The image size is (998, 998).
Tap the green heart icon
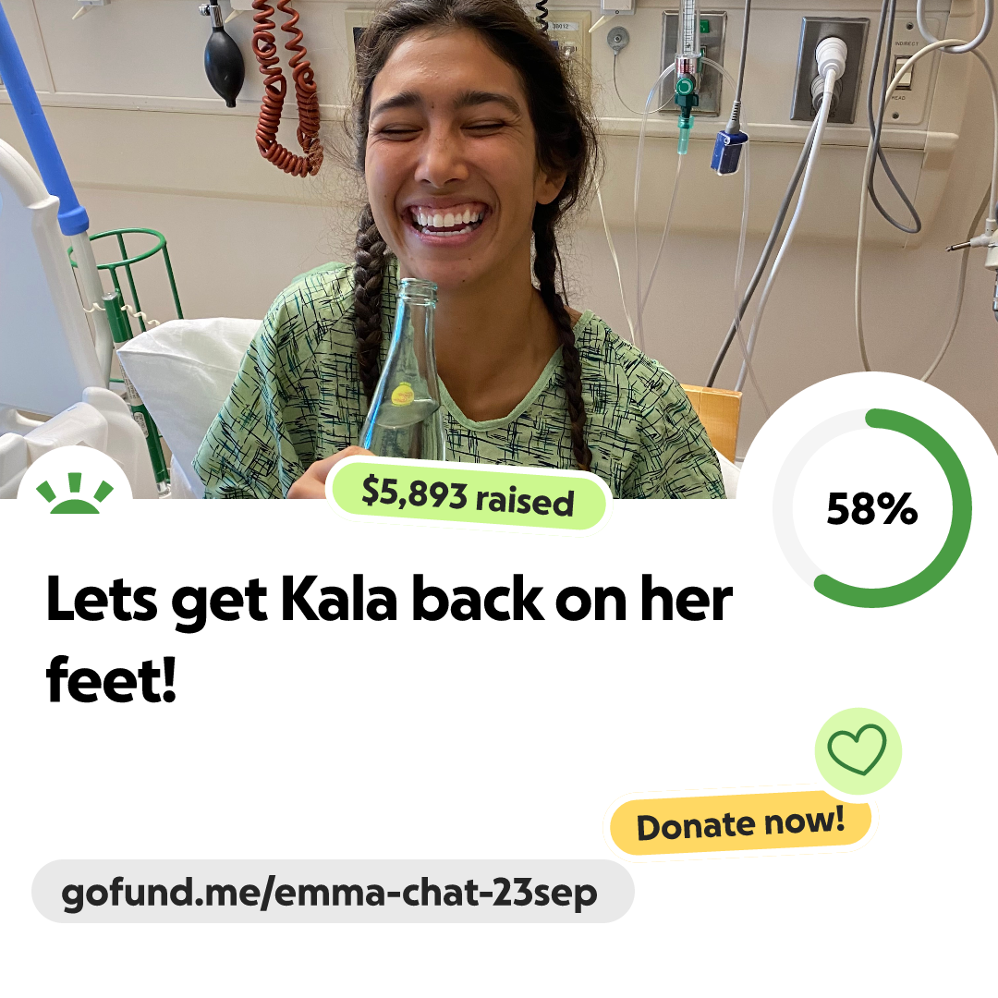tap(858, 750)
